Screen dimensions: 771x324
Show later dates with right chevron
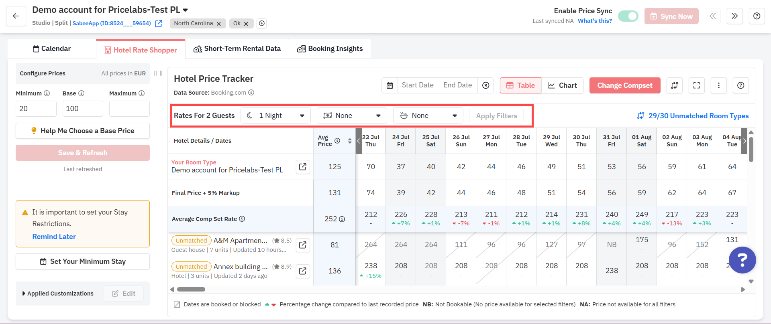[744, 141]
